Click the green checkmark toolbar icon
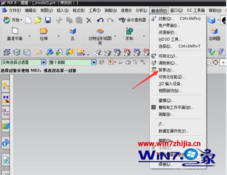The image size is (227, 175). (212, 52)
